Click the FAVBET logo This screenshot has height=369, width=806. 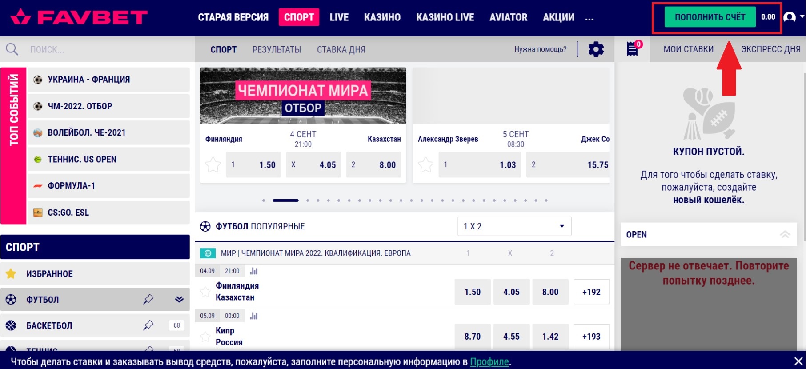[79, 17]
